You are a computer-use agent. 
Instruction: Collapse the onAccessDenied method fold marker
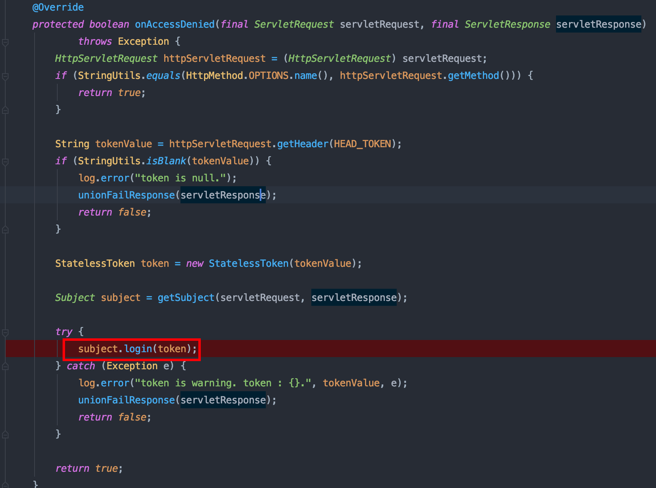tap(5, 42)
